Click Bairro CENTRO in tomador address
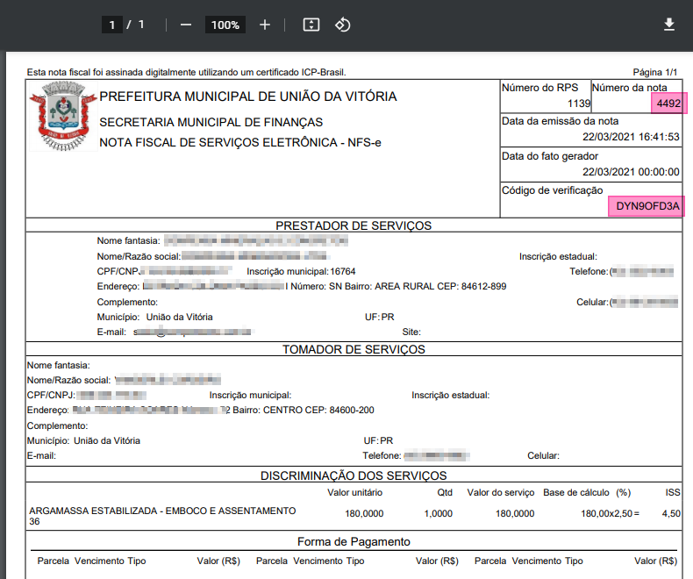The image size is (693, 579). [268, 411]
